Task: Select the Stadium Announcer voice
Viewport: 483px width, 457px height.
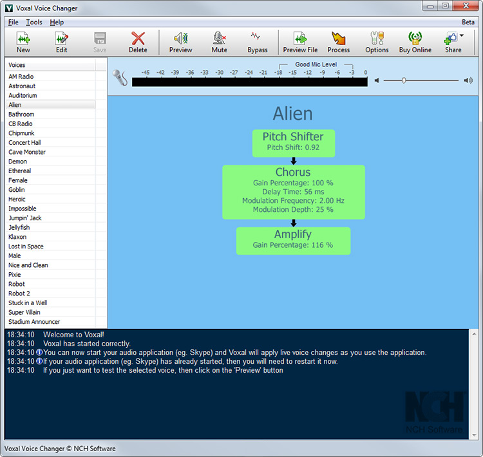Action: coord(50,322)
